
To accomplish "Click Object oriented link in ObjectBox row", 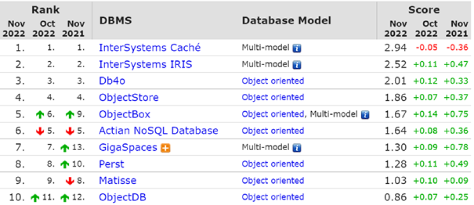I will tap(273, 114).
